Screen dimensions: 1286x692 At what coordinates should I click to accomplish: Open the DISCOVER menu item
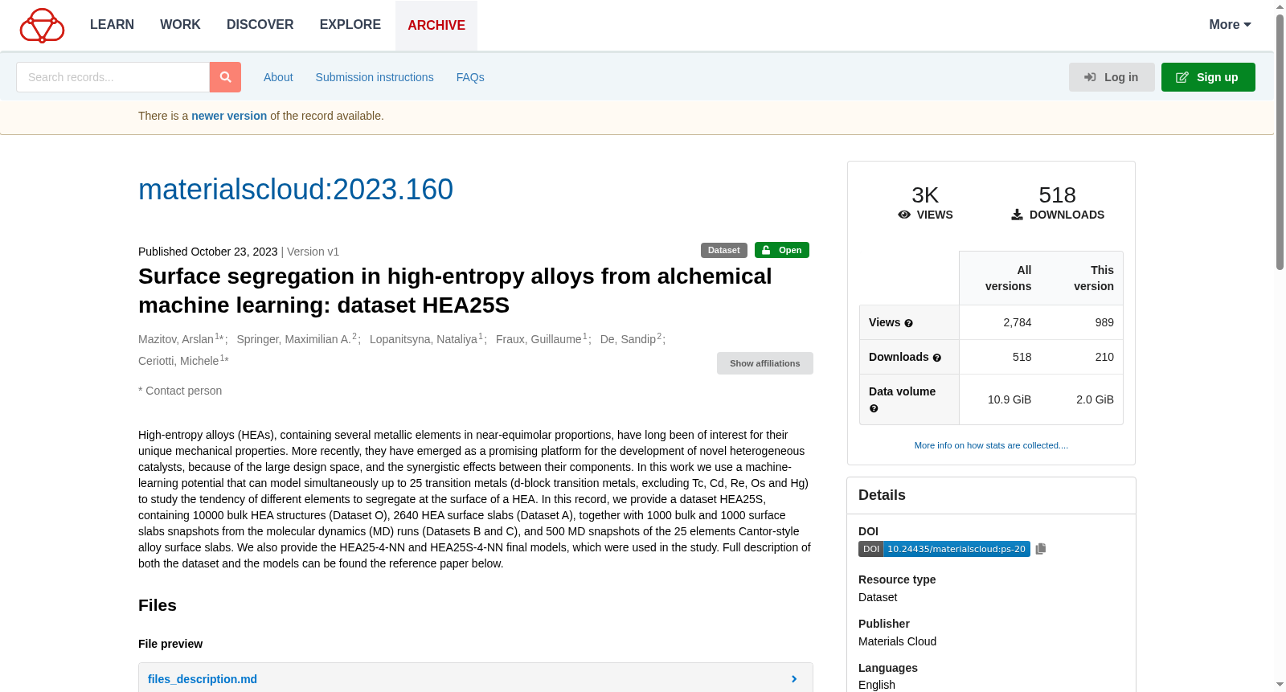[260, 25]
